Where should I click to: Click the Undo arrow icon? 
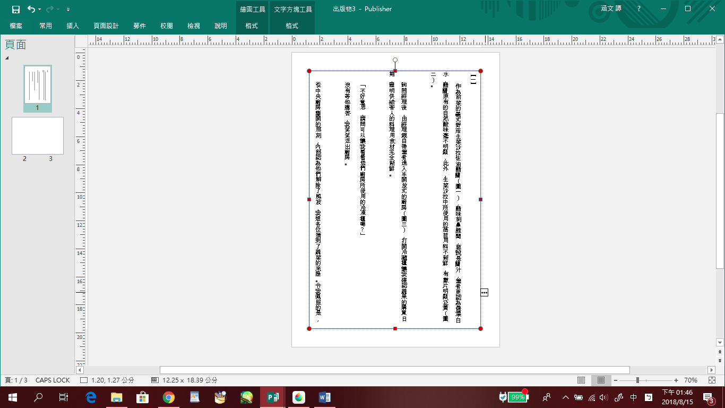click(x=31, y=9)
